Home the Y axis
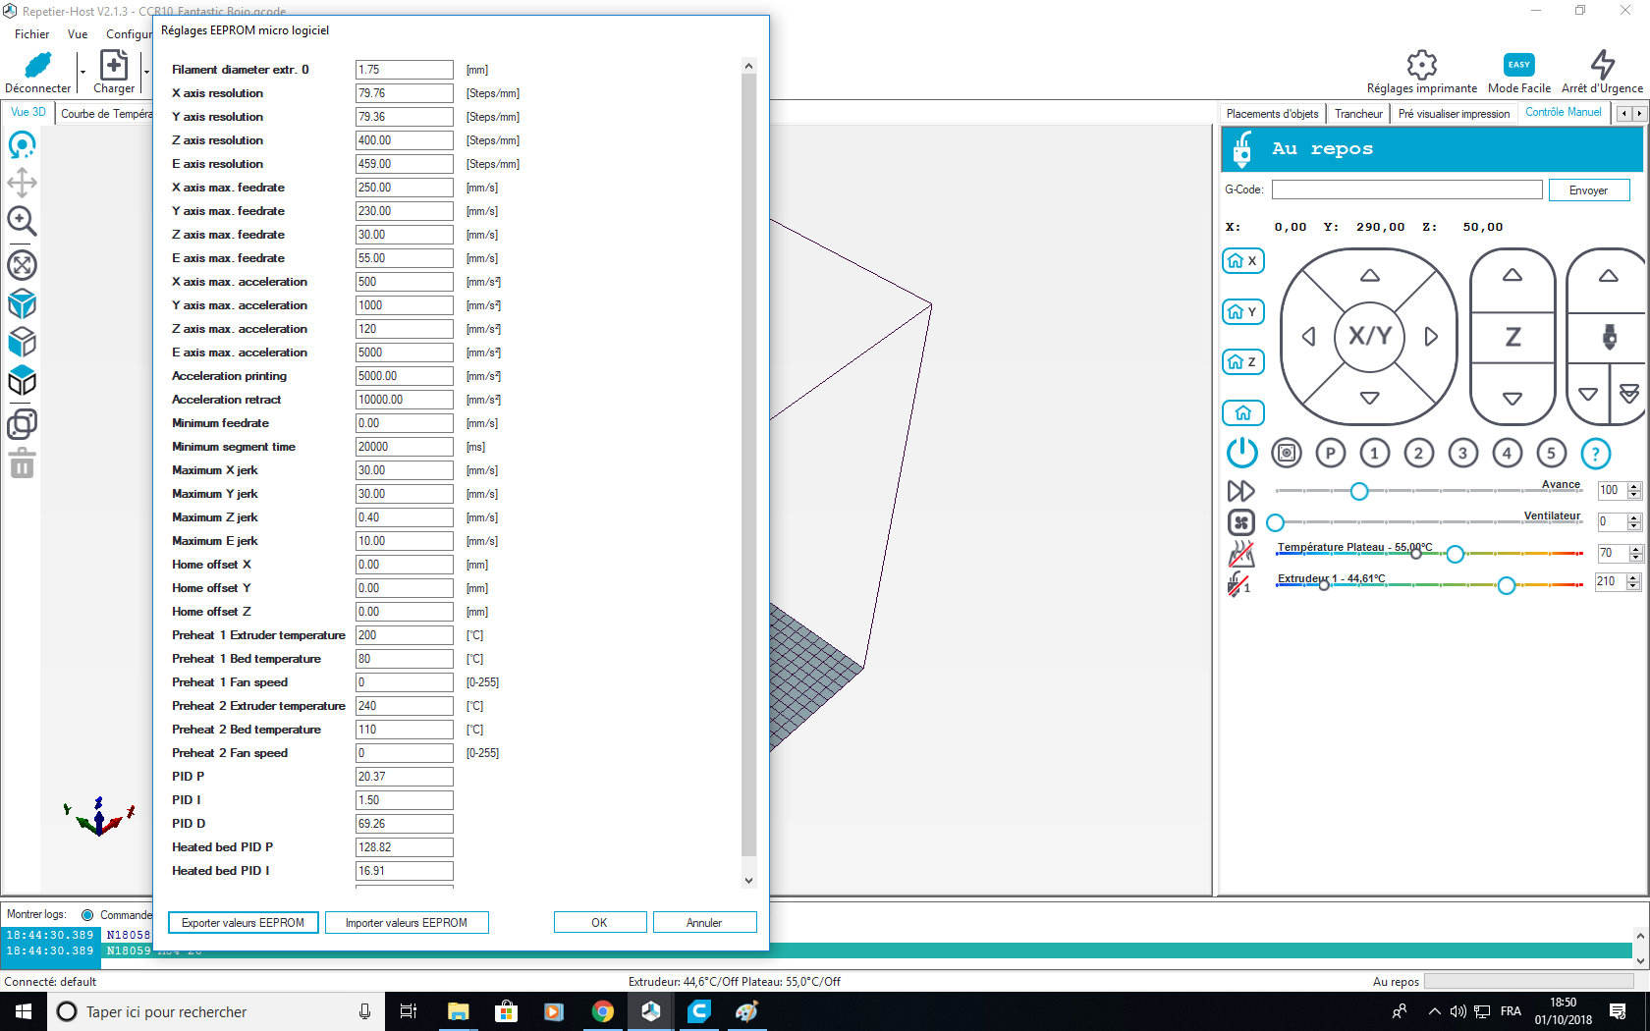The height and width of the screenshot is (1031, 1650). [x=1242, y=312]
